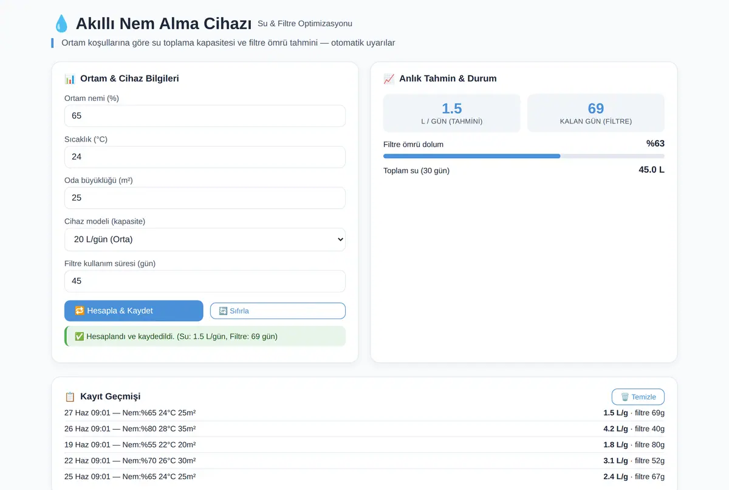Click the Sıfırla reset button
Viewport: 729px width, 490px height.
point(278,311)
